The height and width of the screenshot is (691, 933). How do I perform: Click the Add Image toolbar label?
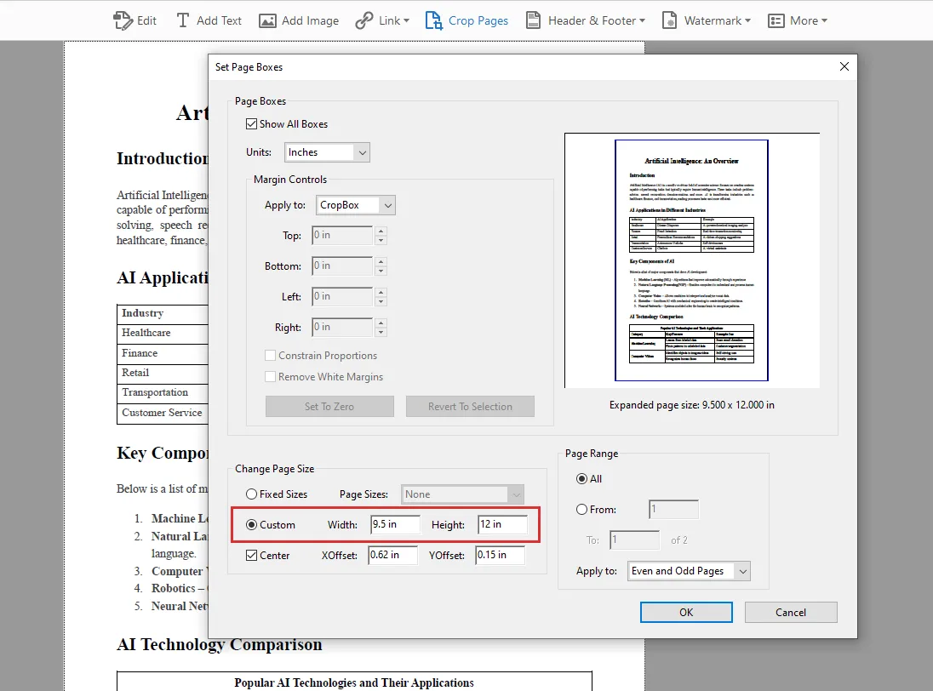point(310,20)
